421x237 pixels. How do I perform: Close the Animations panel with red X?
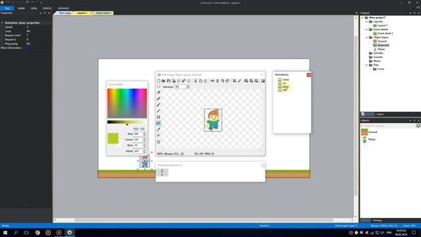point(309,75)
